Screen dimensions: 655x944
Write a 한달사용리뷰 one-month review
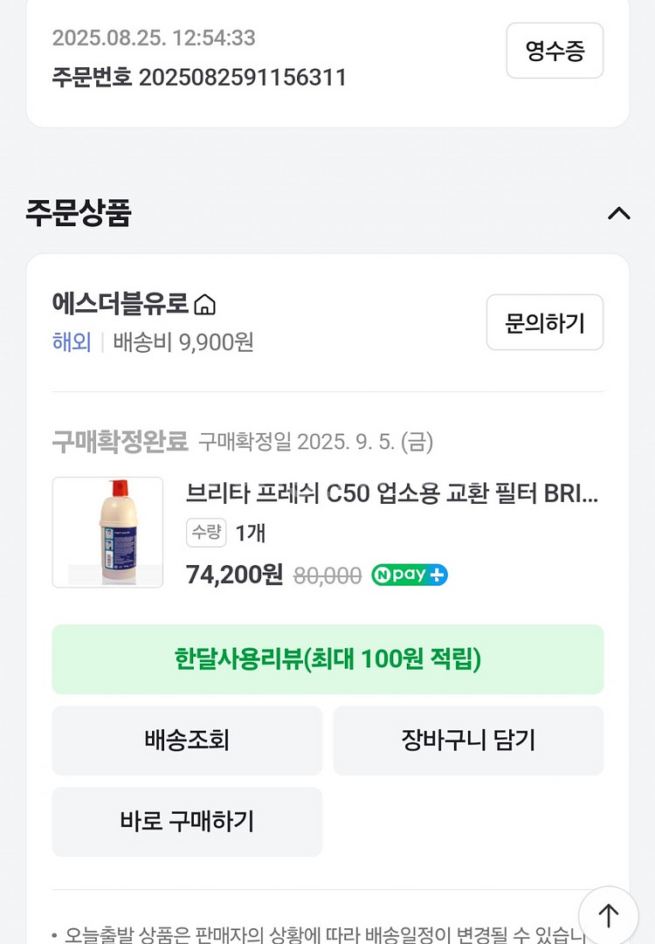(x=327, y=659)
